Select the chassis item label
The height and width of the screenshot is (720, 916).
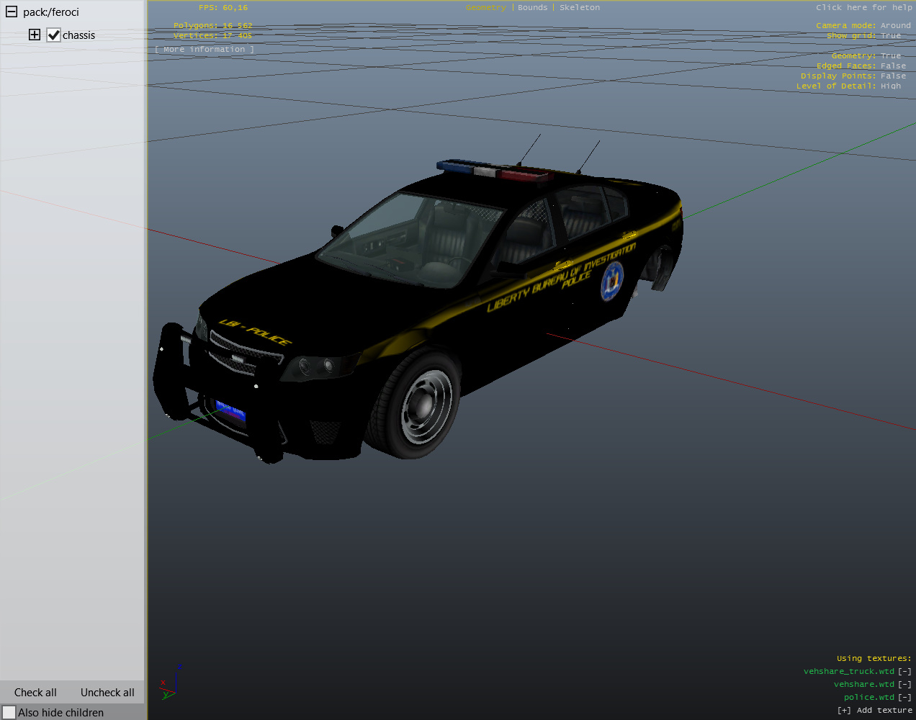pos(78,35)
